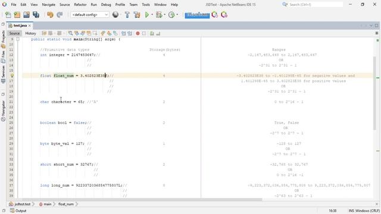This screenshot has width=381, height=214.
Task: Shift line right icon
Action: coord(130,33)
